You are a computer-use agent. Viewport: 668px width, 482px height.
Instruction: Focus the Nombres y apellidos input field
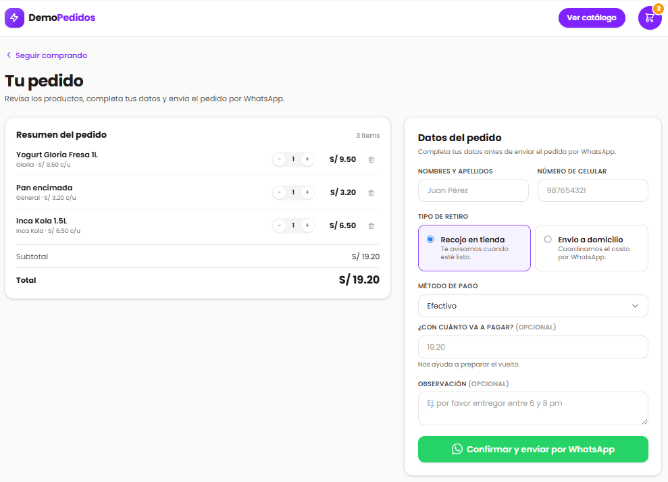[x=473, y=190]
